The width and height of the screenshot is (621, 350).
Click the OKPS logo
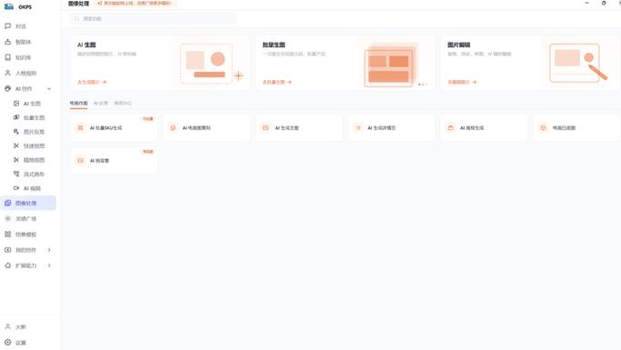(x=9, y=6)
